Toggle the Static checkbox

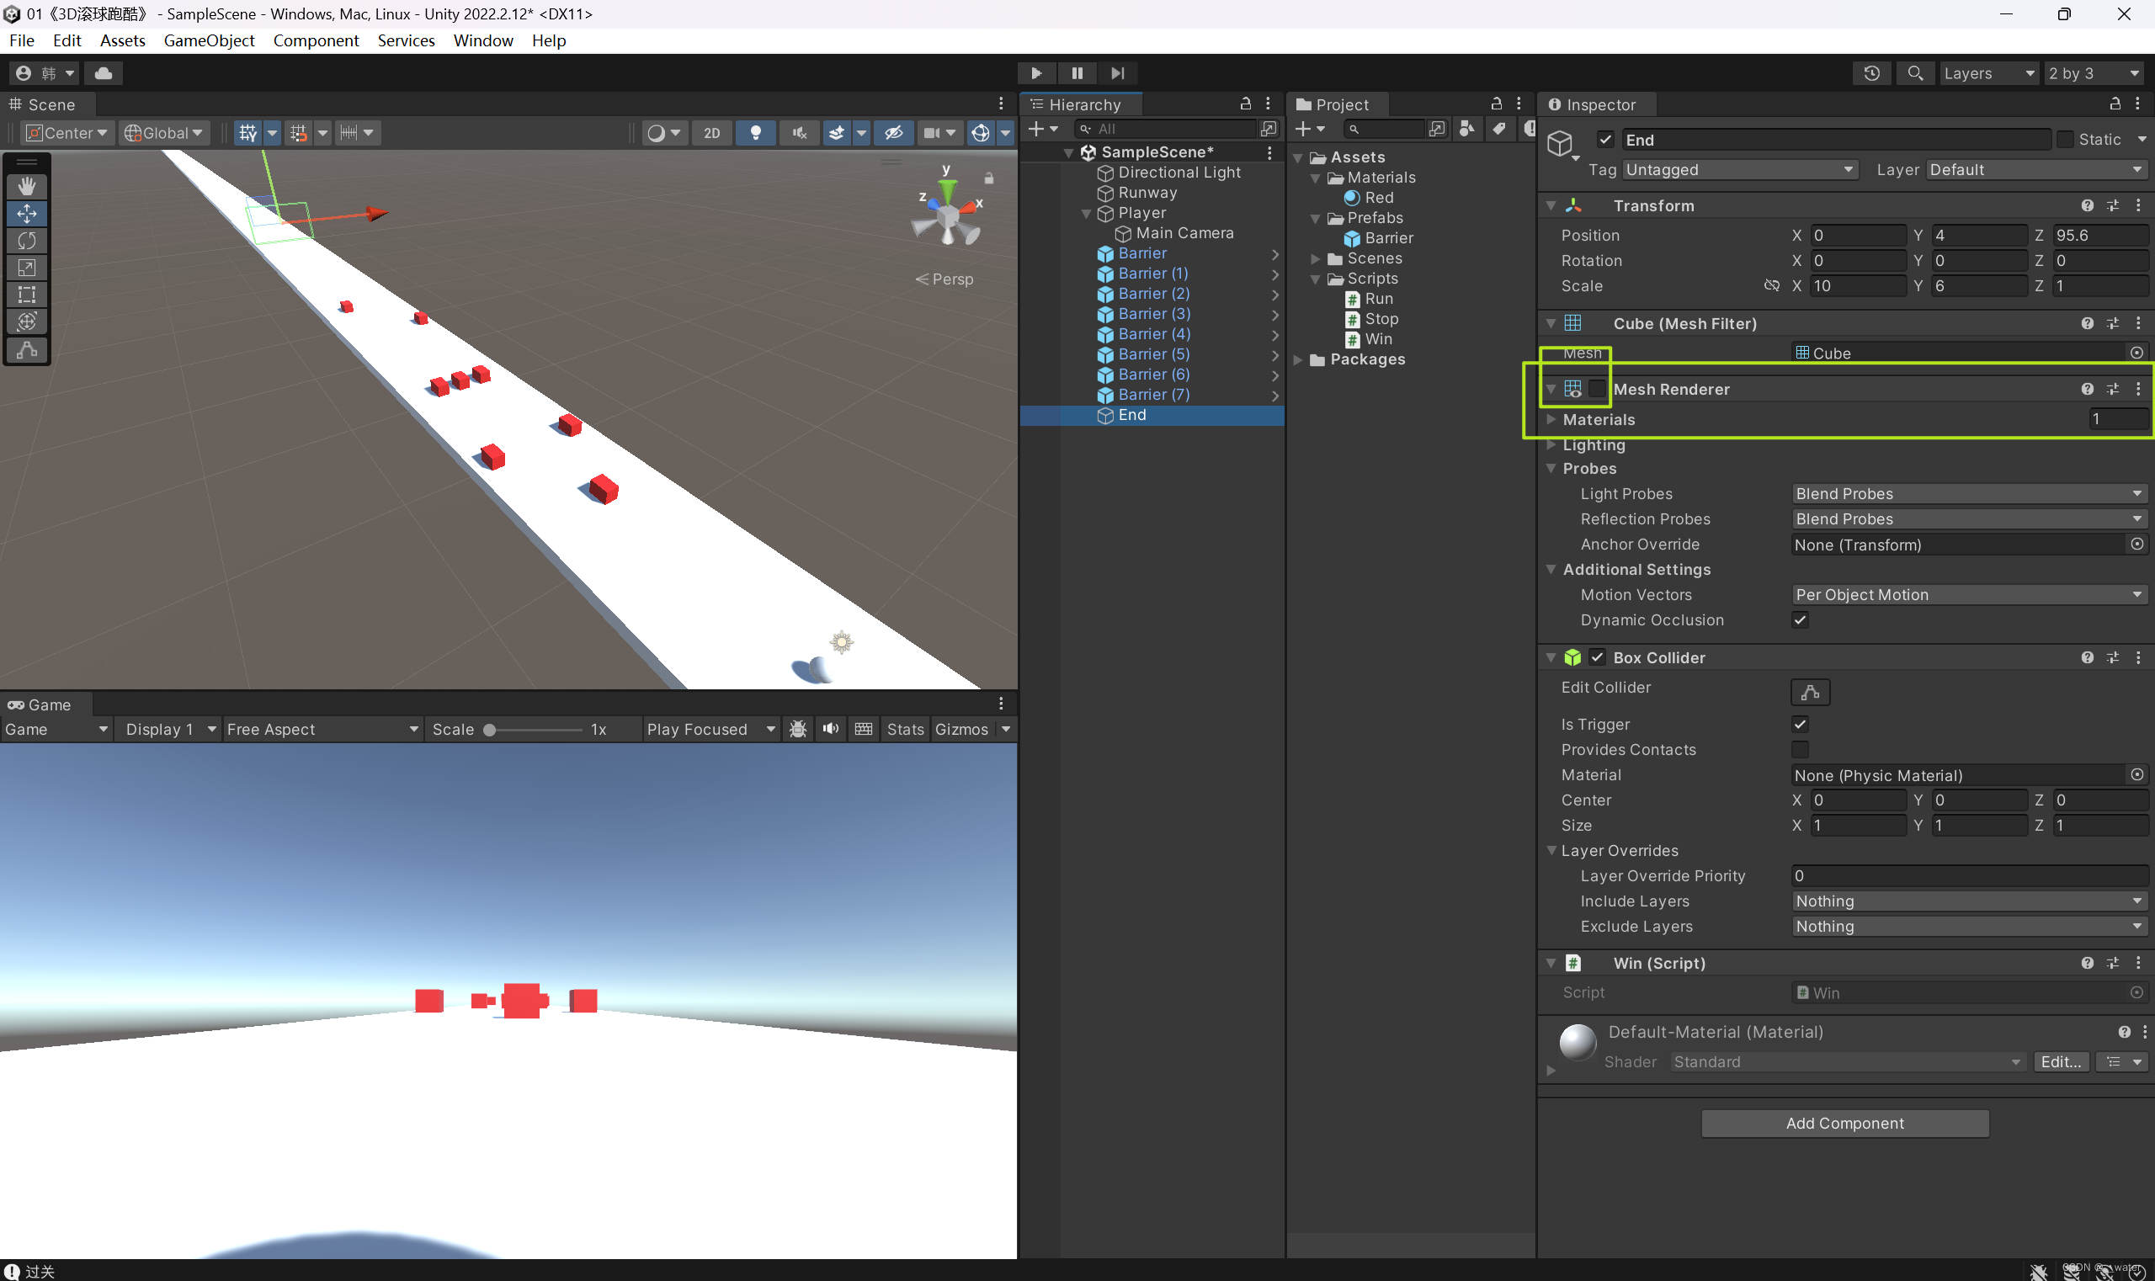[2065, 140]
